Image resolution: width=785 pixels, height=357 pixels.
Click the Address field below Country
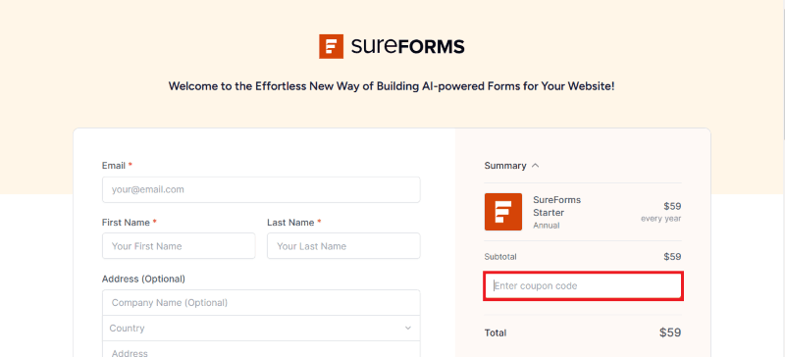[261, 349]
